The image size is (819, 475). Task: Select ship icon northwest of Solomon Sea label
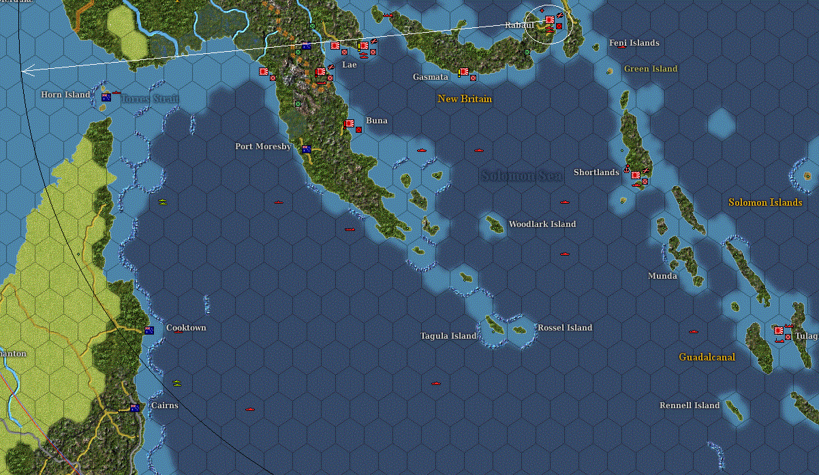click(478, 149)
